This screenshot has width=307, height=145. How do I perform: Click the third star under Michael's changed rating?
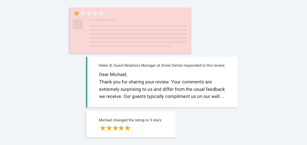point(115,128)
